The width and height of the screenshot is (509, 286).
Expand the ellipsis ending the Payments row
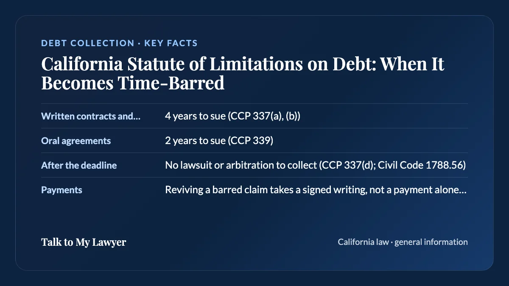click(x=463, y=190)
